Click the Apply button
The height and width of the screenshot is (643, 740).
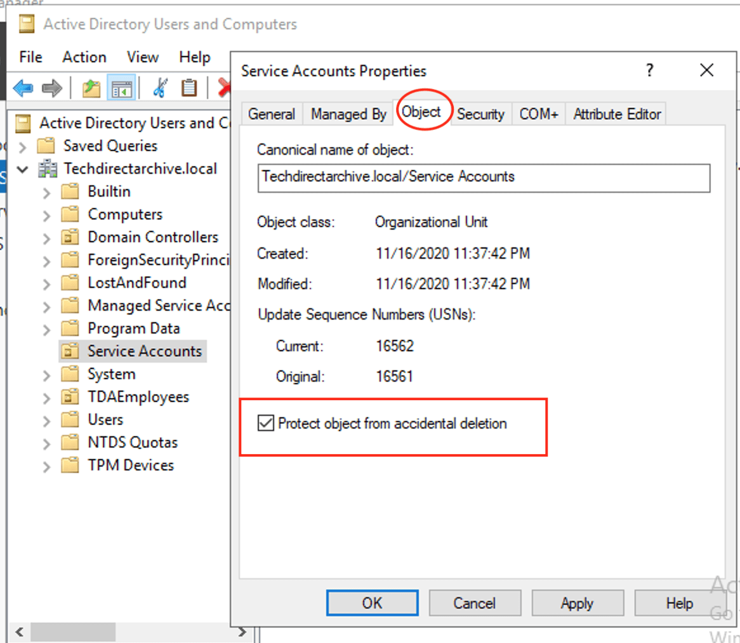click(576, 603)
